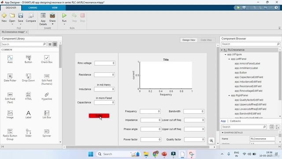Click the red button on the canvas
Image resolution: width=282 pixels, height=159 pixels.
pyautogui.click(x=99, y=116)
